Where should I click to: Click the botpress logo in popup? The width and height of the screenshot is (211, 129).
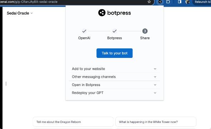(x=115, y=13)
